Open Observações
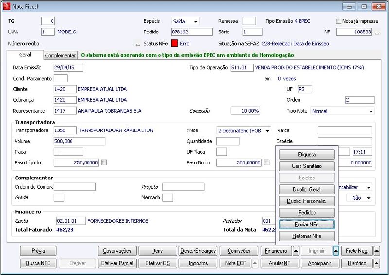The width and height of the screenshot is (389, 275). 117,251
